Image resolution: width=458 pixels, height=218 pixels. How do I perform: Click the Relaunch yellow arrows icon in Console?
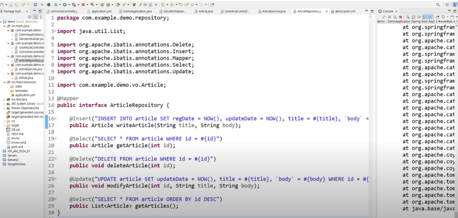pyautogui.click(x=384, y=17)
